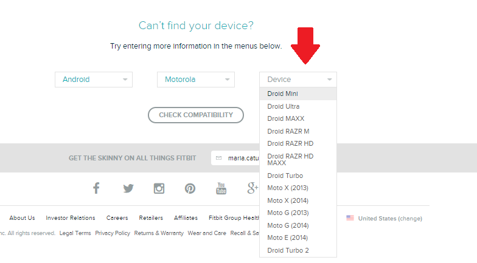Open the Android platform dropdown
The height and width of the screenshot is (263, 477).
point(94,80)
